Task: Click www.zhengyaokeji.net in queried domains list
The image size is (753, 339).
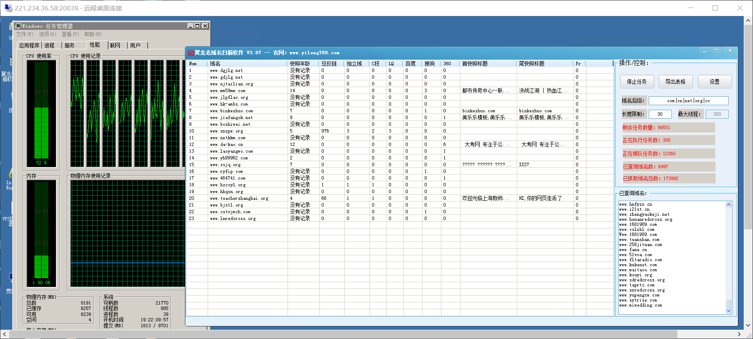Action: pos(644,215)
